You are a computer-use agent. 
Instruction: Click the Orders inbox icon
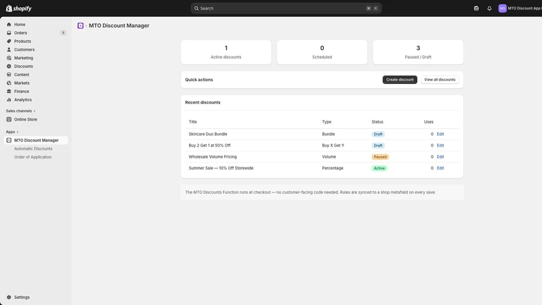tap(9, 33)
